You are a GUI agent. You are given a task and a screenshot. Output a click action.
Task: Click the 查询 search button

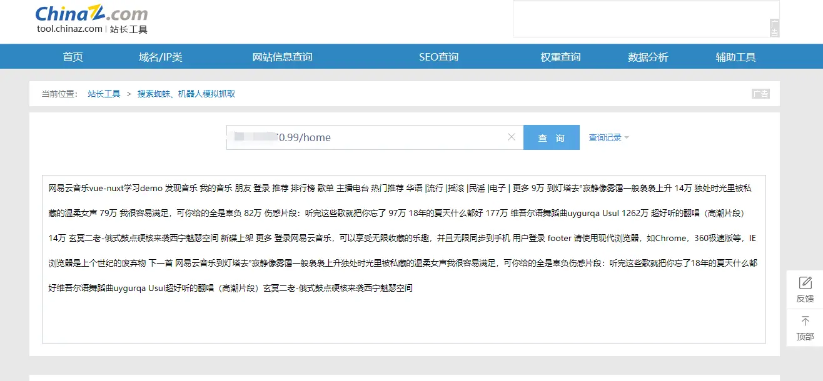pyautogui.click(x=552, y=137)
